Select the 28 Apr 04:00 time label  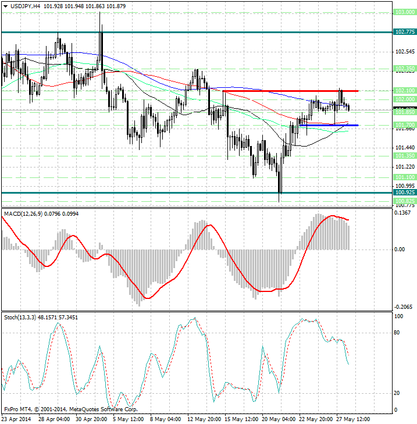pos(54,419)
